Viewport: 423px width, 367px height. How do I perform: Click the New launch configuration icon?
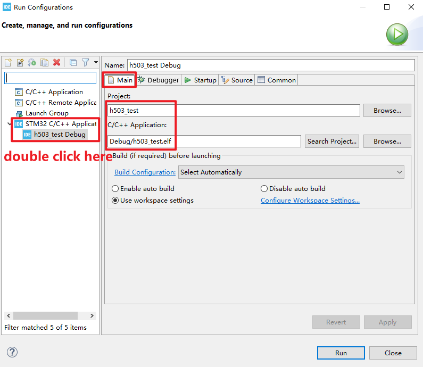pyautogui.click(x=8, y=63)
